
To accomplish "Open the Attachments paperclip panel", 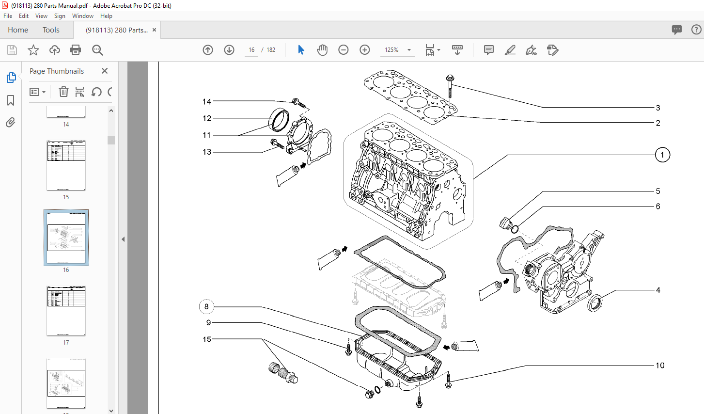I will tap(11, 122).
